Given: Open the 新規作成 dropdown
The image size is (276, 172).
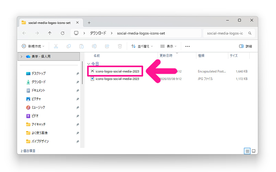Looking at the screenshot, I should click(x=33, y=46).
